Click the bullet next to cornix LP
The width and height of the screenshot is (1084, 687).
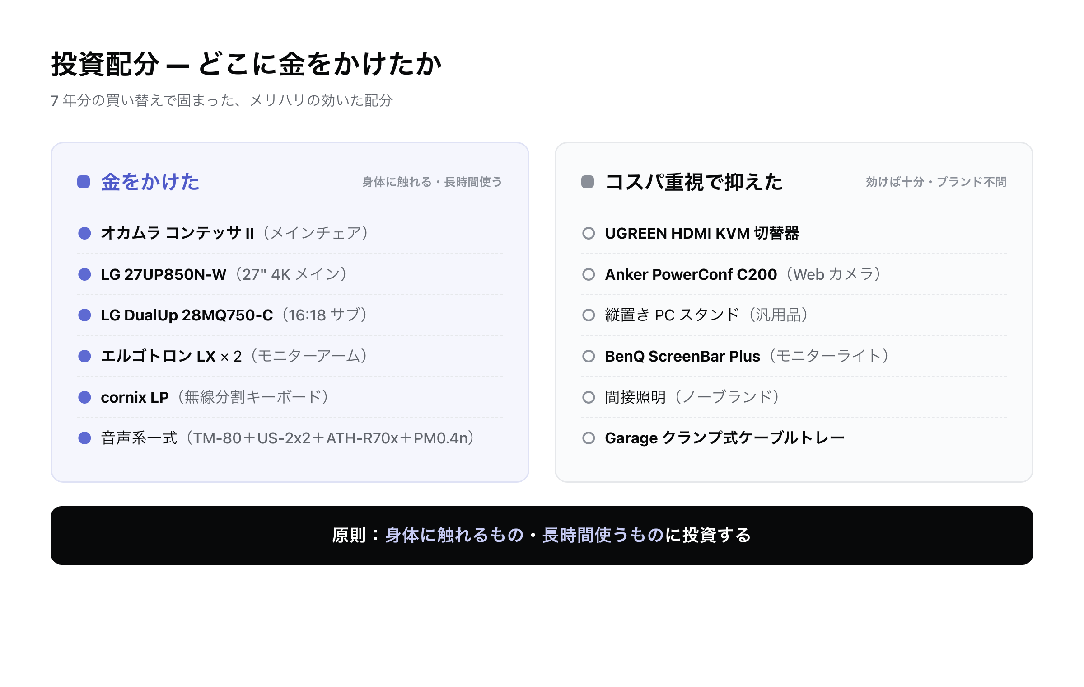point(84,397)
